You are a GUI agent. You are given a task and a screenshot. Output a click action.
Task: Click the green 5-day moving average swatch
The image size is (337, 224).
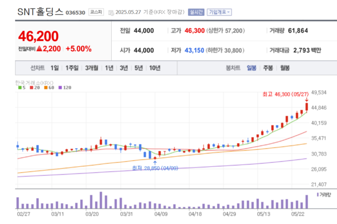(x=20, y=88)
